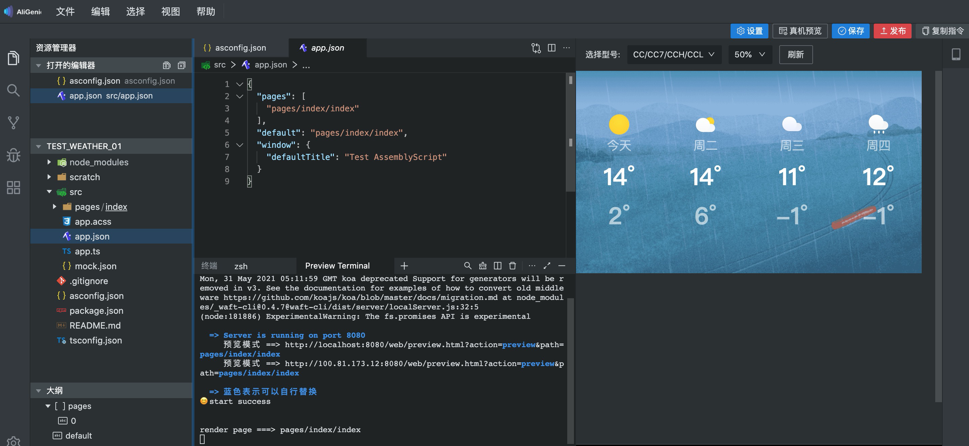The height and width of the screenshot is (446, 969).
Task: Click the split editor icon
Action: [x=551, y=48]
